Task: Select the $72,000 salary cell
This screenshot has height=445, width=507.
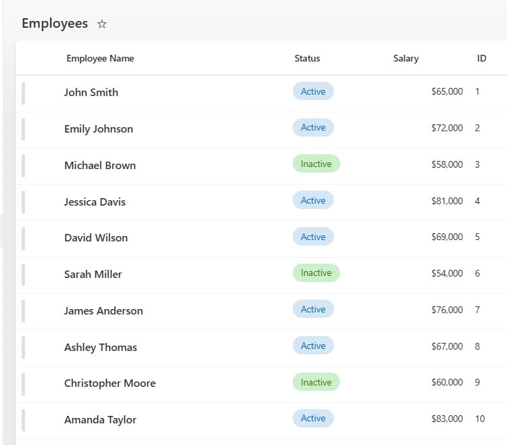Action: pyautogui.click(x=447, y=128)
